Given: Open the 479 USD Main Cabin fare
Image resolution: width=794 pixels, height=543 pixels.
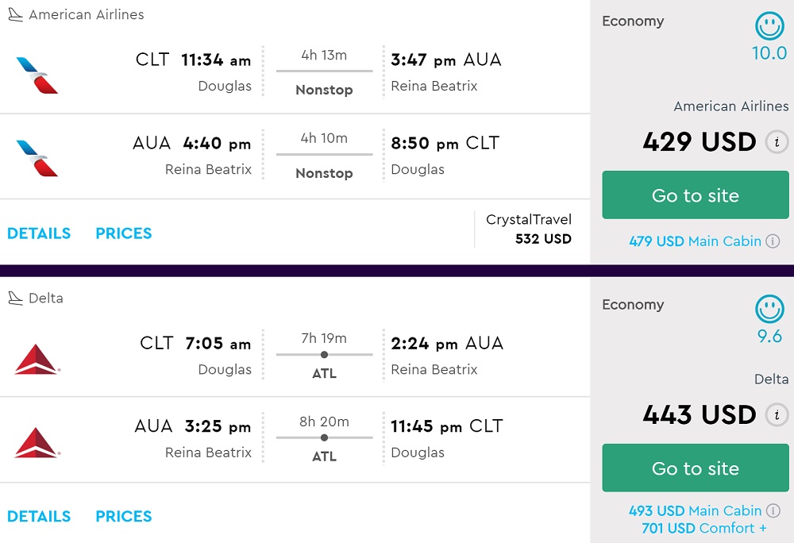Looking at the screenshot, I should point(695,241).
